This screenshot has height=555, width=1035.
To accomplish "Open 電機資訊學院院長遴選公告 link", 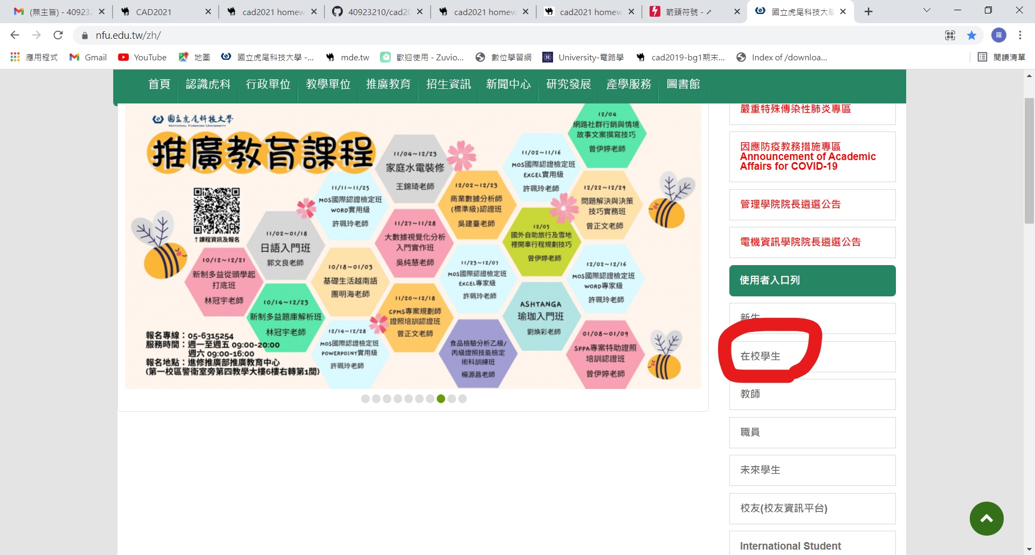I will click(x=812, y=242).
